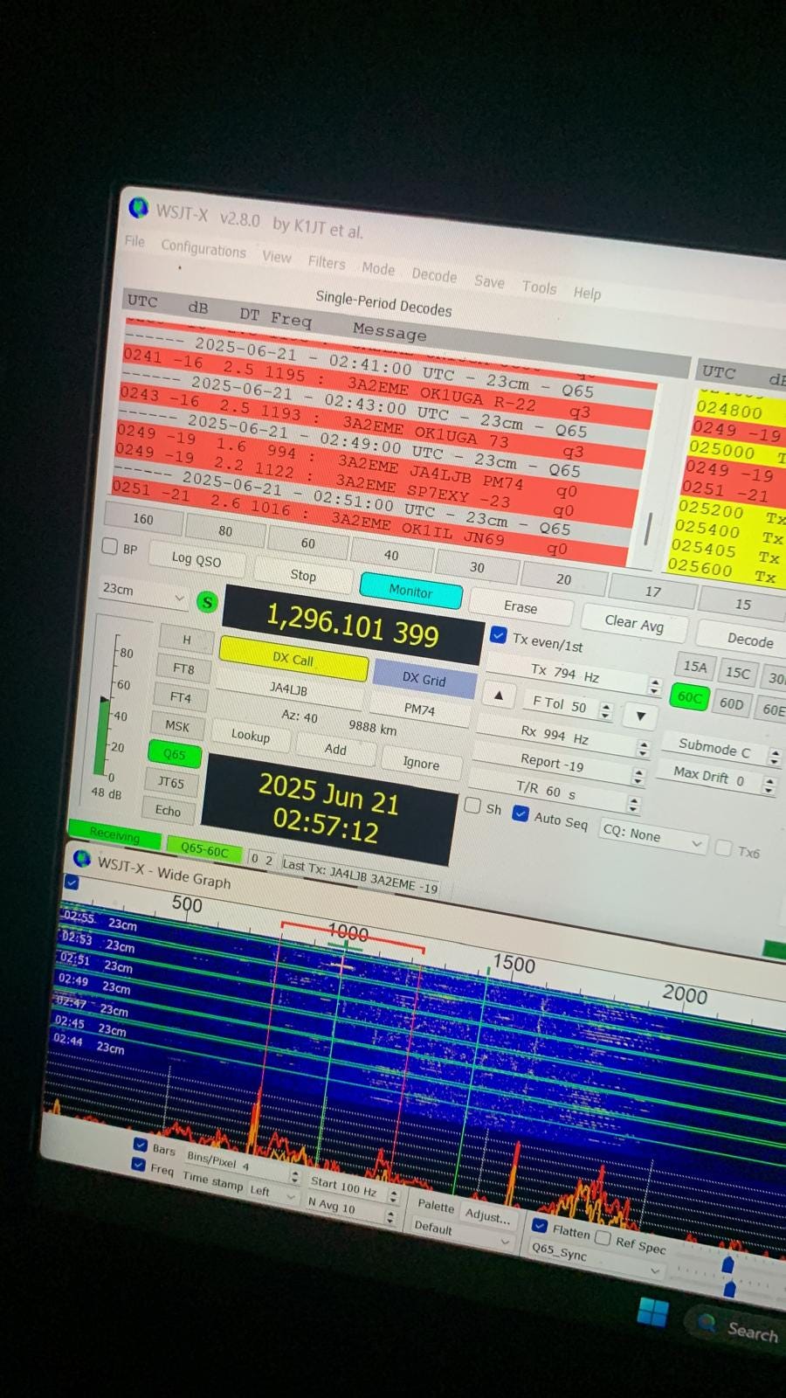Toggle Ref Spec checkbox
Image resolution: width=786 pixels, height=1398 pixels.
pos(603,1236)
